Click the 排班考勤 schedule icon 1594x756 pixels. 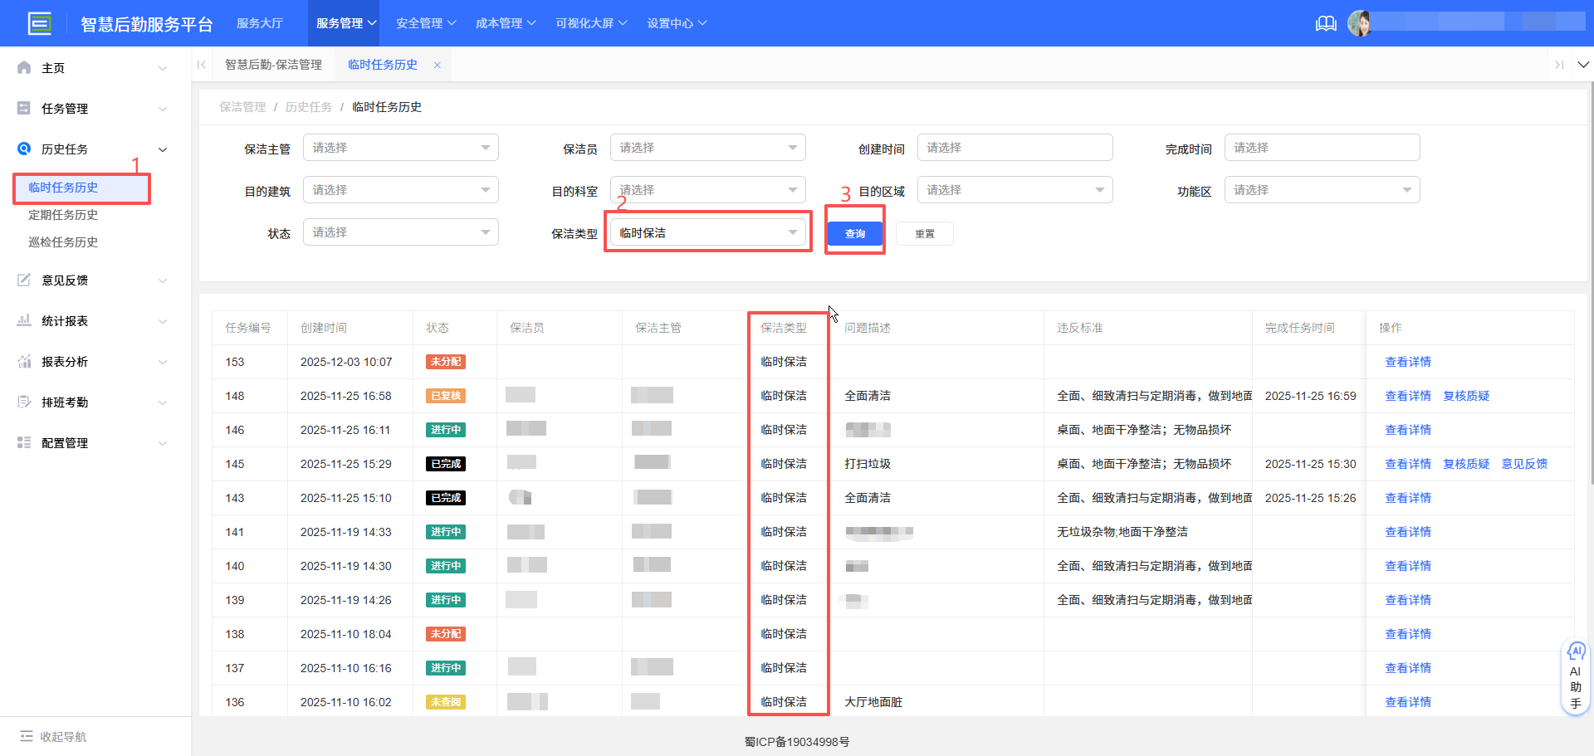pos(23,402)
